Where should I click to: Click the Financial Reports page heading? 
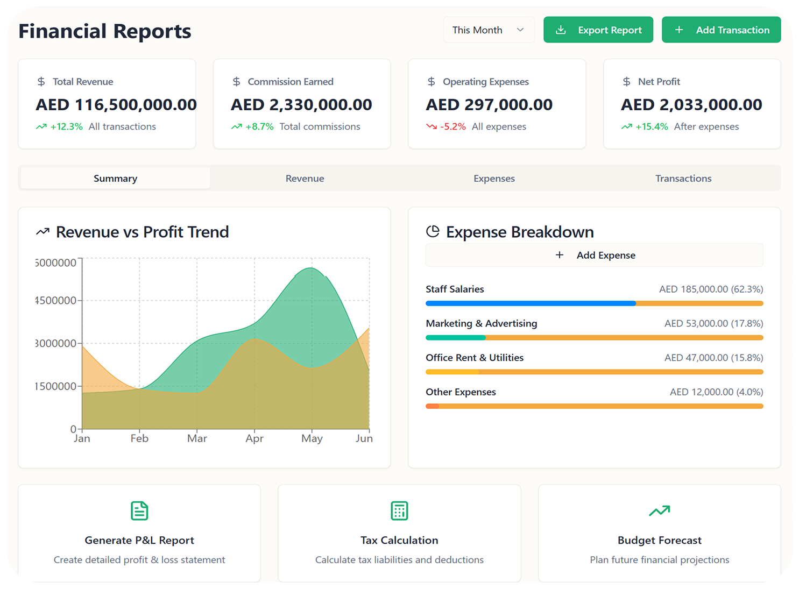pyautogui.click(x=105, y=31)
